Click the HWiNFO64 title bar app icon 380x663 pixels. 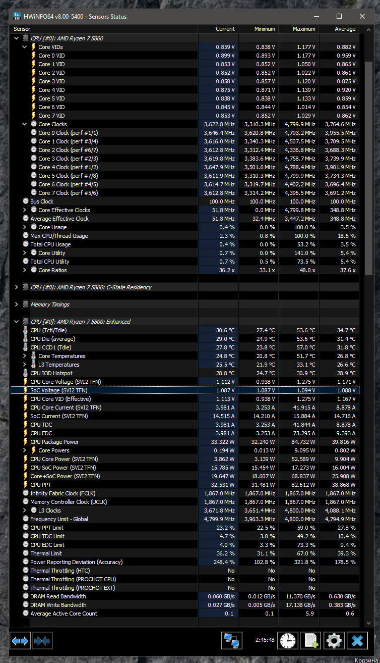coord(17,16)
